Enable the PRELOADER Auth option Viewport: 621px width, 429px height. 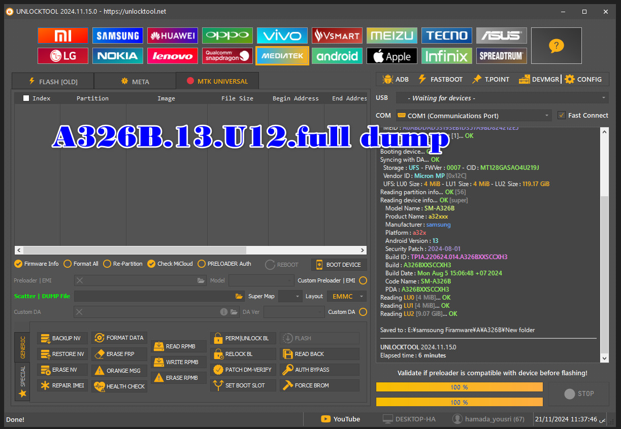coord(224,264)
